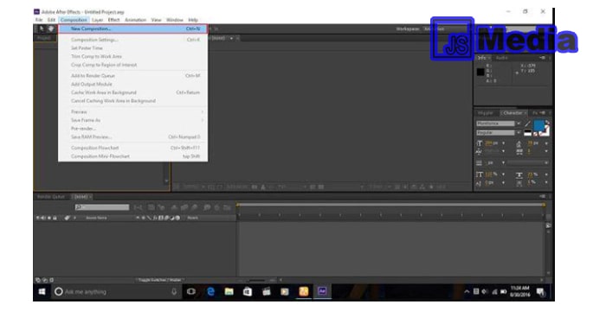Open the Effect menu
This screenshot has width=606, height=311.
pos(113,20)
